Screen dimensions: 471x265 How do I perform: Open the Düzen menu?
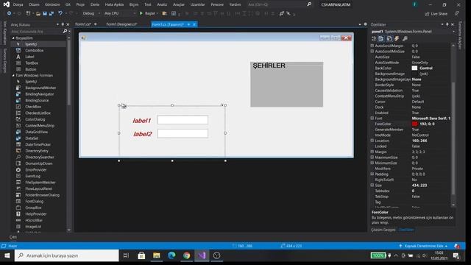click(34, 4)
